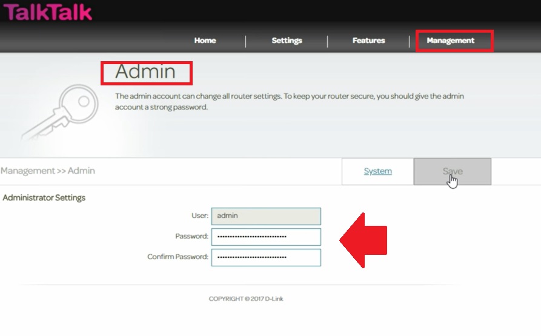Click the Confirm Password label text
Viewport: 541px width, 336px height.
pyautogui.click(x=178, y=257)
